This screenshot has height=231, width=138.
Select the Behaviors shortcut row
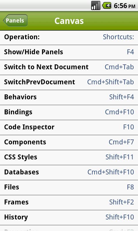pyautogui.click(x=69, y=97)
